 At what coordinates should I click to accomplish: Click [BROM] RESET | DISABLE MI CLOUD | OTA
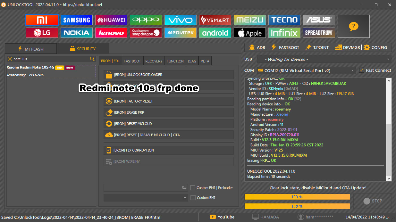click(x=169, y=135)
